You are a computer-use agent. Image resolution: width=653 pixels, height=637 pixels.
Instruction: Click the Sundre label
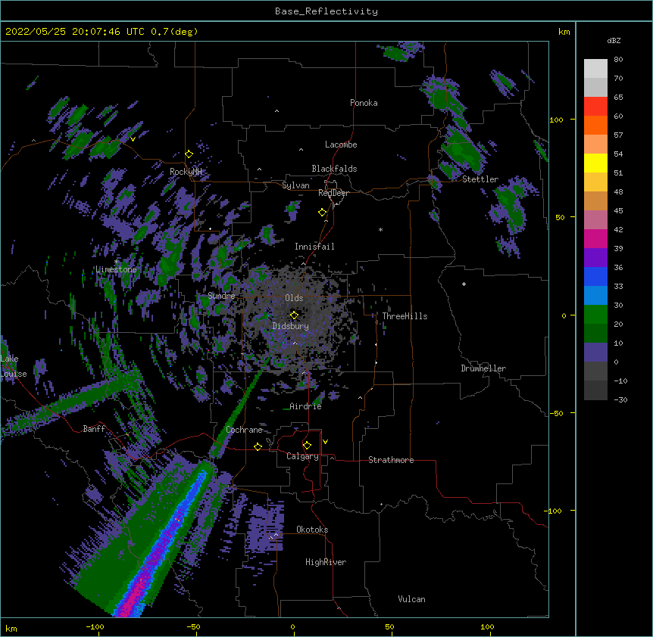221,296
